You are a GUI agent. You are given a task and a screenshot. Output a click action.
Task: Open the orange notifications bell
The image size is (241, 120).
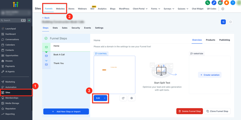227,3
